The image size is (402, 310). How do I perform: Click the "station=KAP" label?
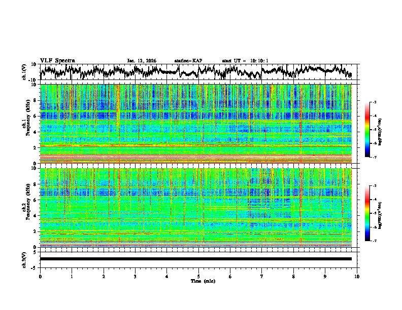click(x=188, y=61)
